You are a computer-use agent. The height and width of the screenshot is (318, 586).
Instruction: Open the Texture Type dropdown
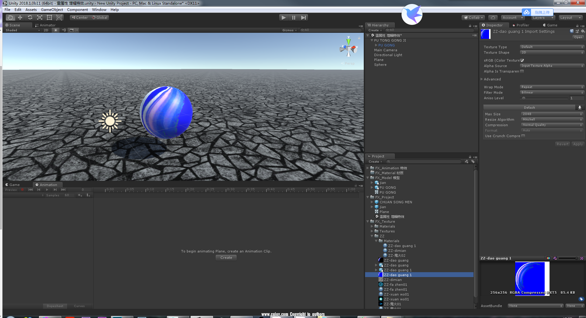point(552,47)
